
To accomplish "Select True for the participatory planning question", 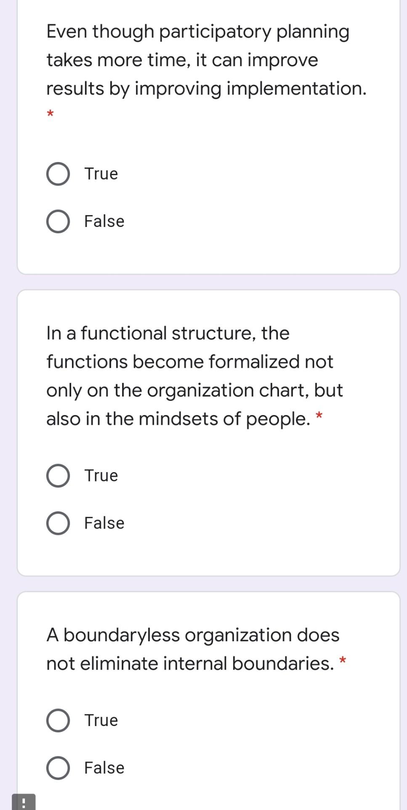I will [x=58, y=173].
